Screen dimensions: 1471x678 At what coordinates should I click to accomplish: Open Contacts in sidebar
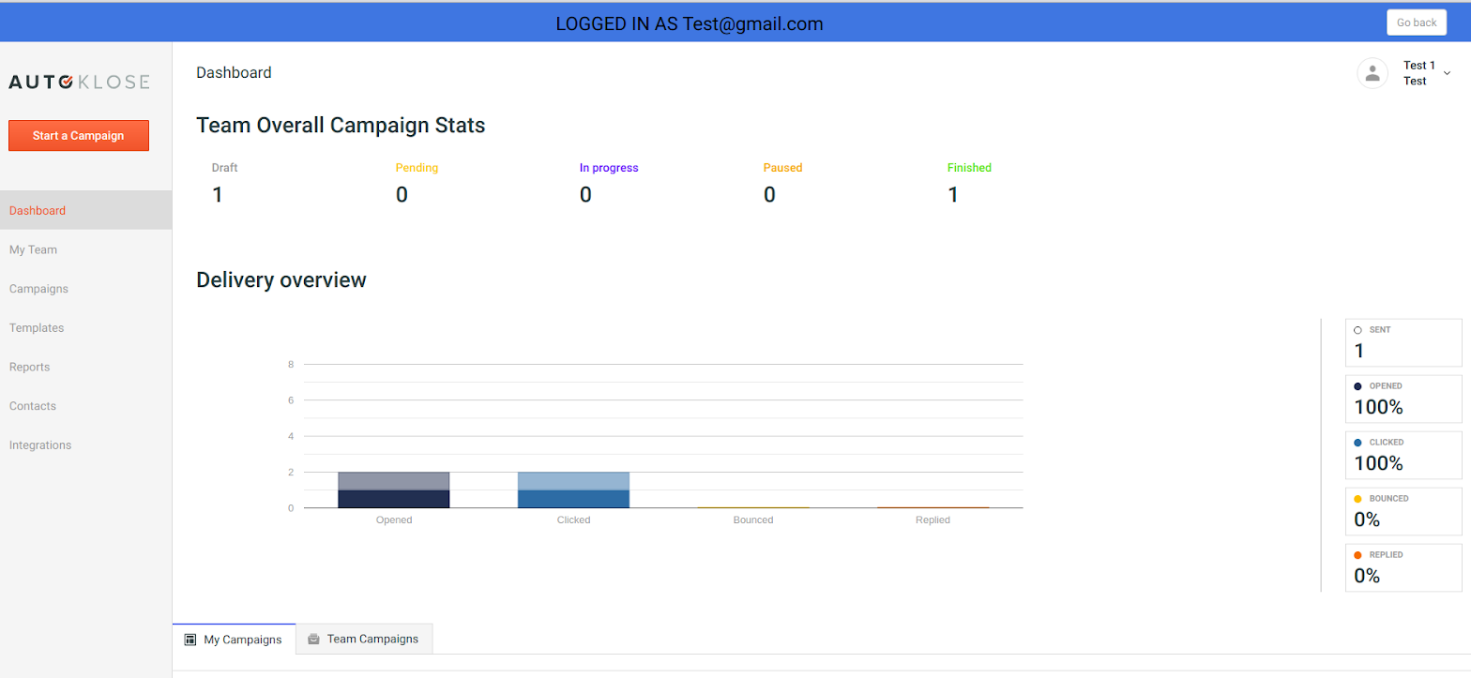click(86, 406)
